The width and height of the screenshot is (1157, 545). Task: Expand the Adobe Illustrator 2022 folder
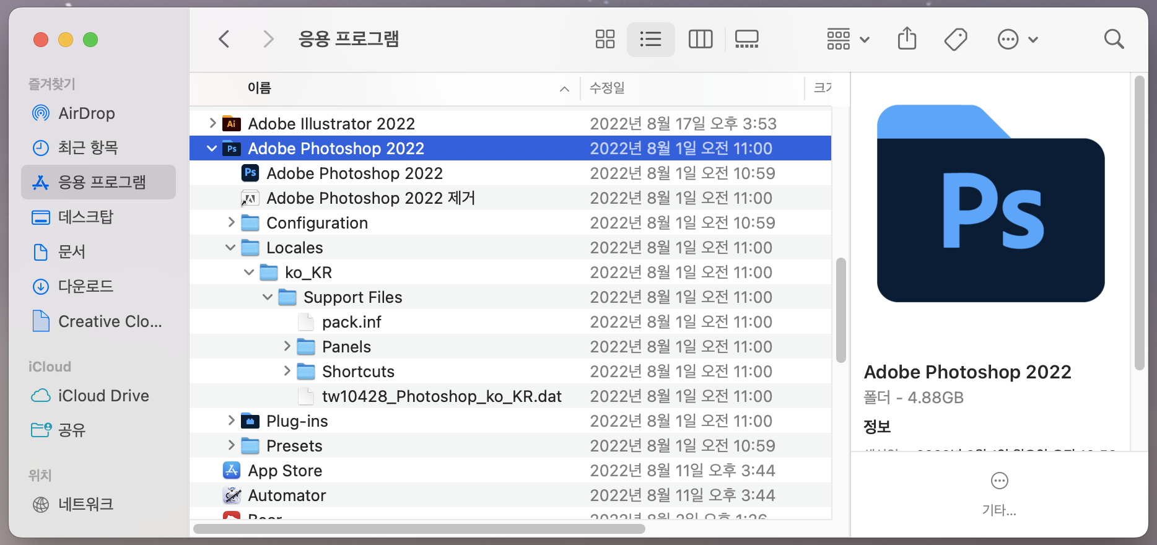click(x=212, y=123)
